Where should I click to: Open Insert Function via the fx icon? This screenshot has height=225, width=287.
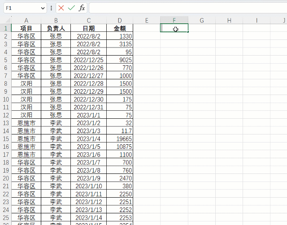82,8
